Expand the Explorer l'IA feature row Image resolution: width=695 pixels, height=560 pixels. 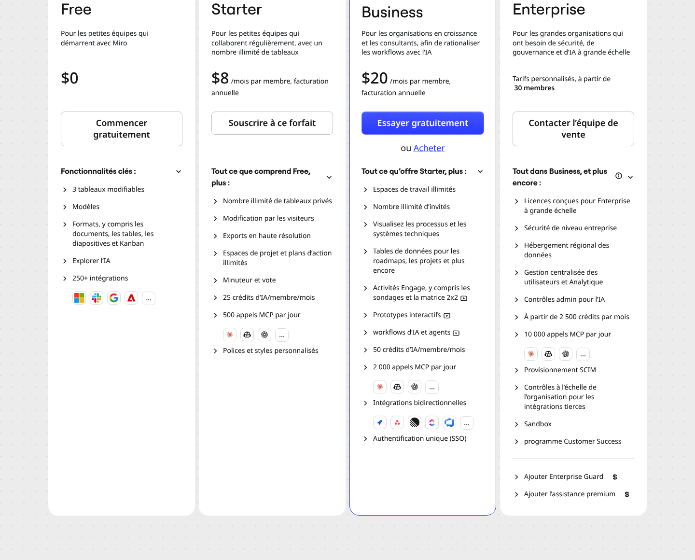85,261
